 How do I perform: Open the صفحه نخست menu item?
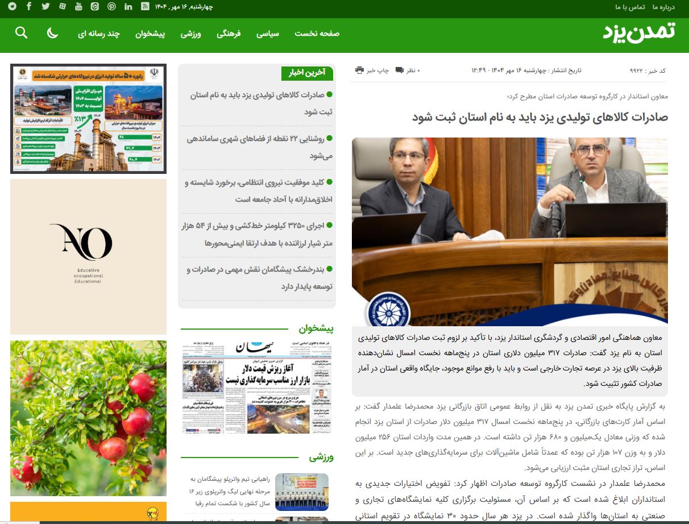(x=317, y=34)
